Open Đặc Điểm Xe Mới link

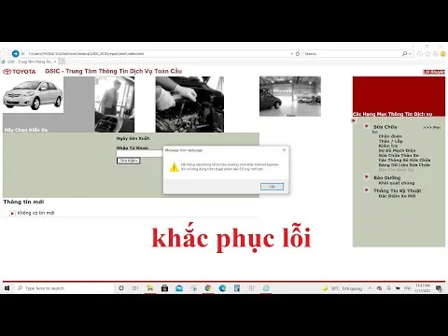tap(397, 196)
